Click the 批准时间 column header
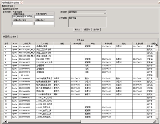The width and height of the screenshot is (160, 124). (x=139, y=44)
